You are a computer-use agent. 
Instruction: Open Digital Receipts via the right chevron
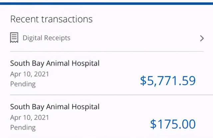(x=202, y=38)
